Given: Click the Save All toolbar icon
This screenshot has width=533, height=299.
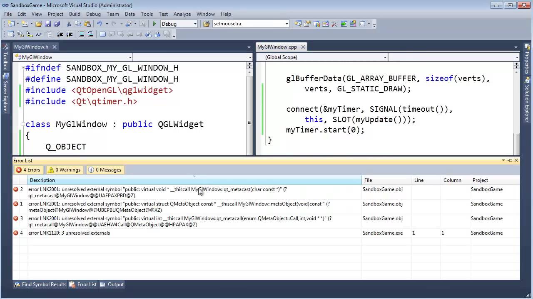Looking at the screenshot, I should 57,24.
